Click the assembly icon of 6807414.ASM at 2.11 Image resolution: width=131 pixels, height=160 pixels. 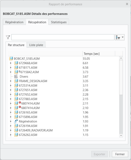point(16,103)
